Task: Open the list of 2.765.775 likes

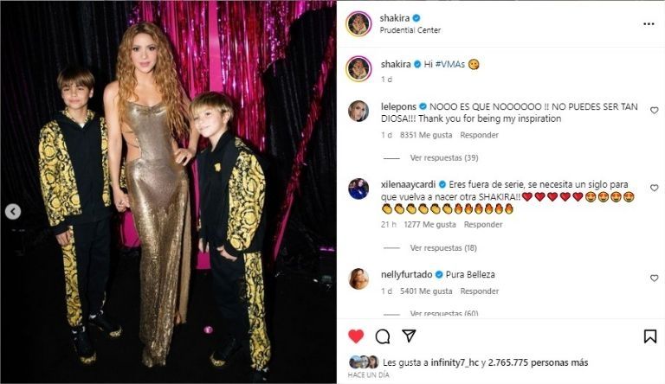Action: [x=538, y=362]
